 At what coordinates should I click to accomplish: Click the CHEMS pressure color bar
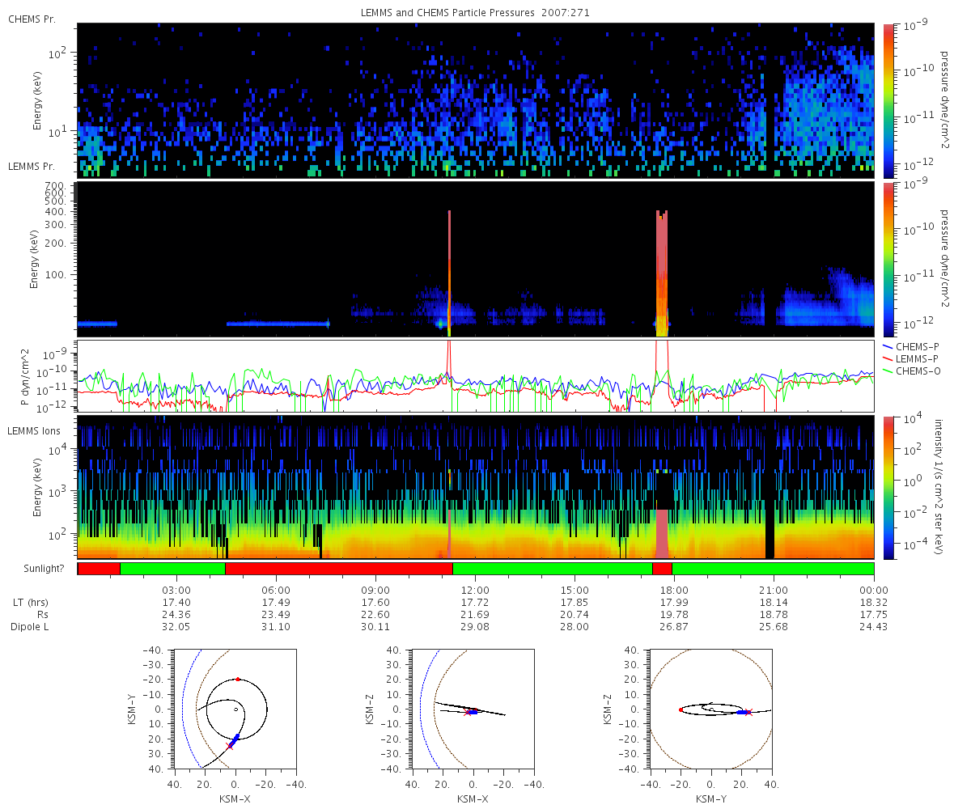pos(889,101)
